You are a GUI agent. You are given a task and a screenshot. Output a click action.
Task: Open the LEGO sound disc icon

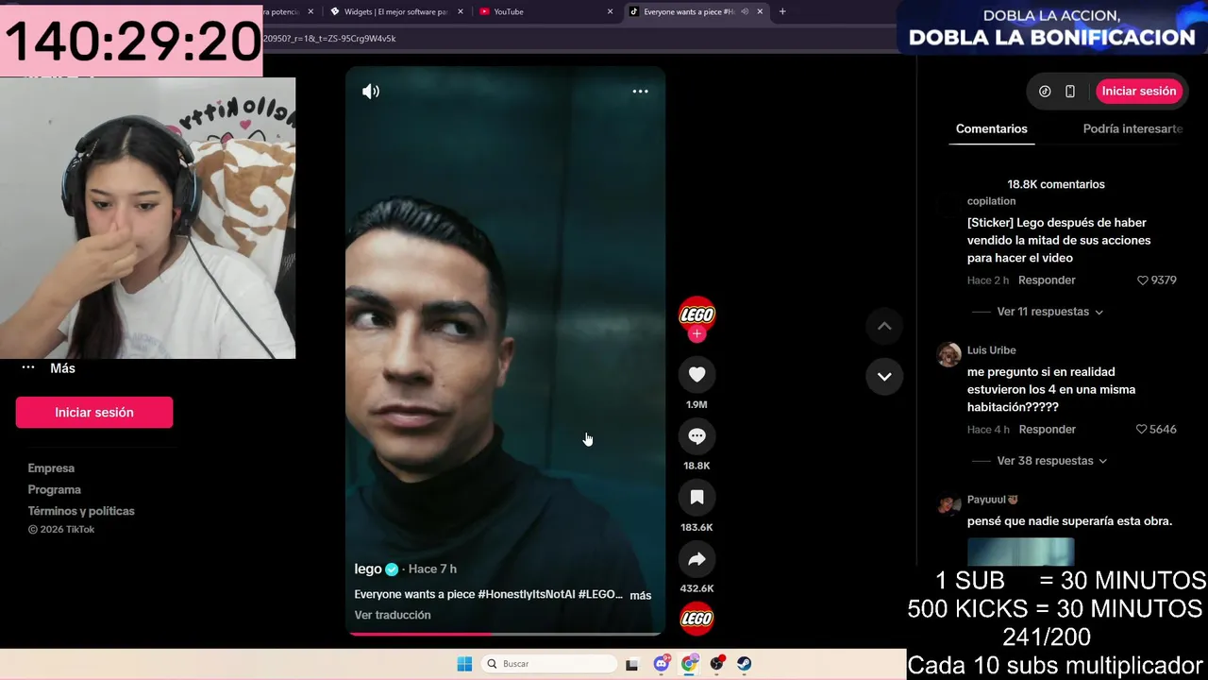[696, 619]
